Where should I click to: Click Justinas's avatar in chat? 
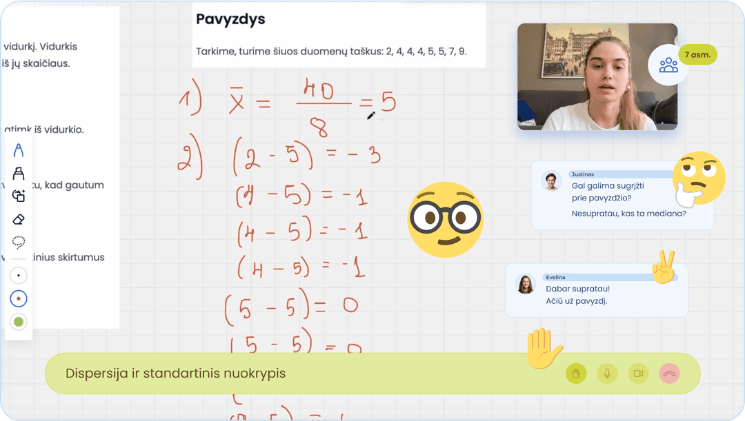click(551, 181)
